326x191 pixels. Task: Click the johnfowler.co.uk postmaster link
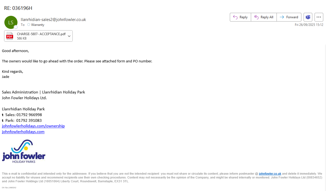pos(270,174)
